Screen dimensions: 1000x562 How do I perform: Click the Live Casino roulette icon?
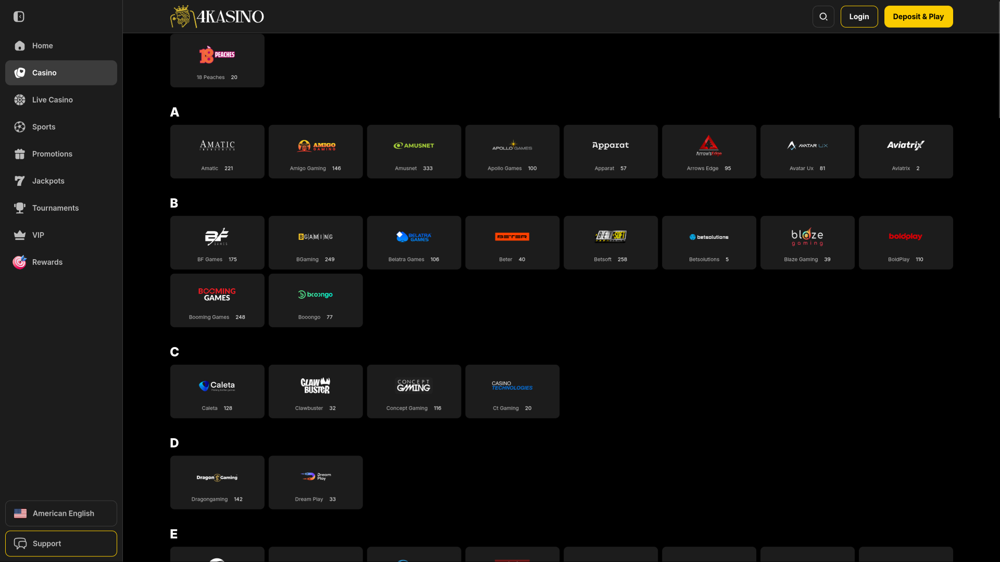tap(20, 100)
